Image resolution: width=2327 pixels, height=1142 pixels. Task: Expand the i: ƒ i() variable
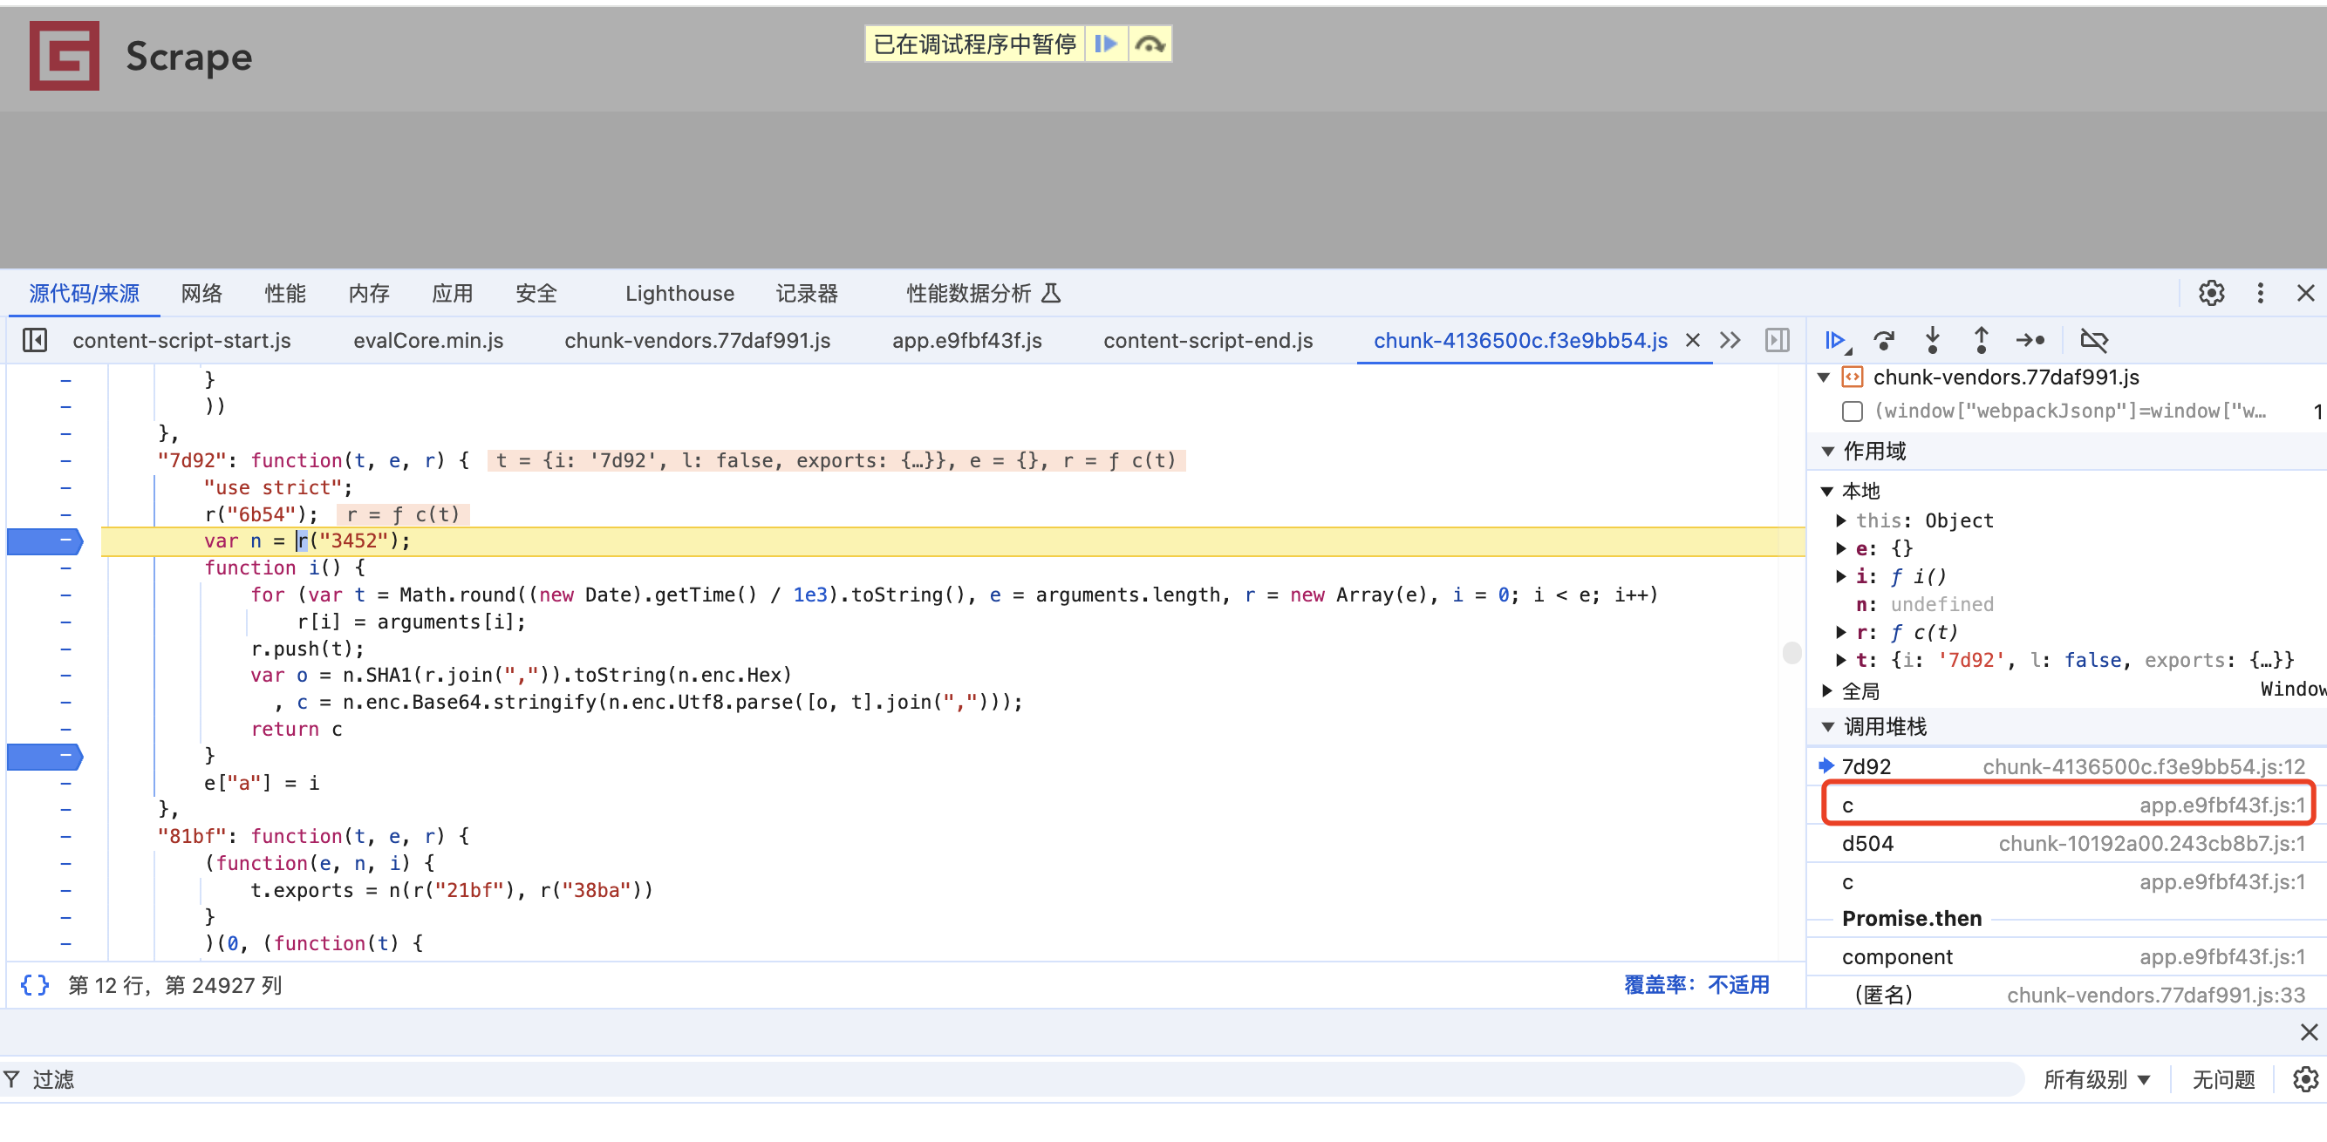[x=1841, y=577]
